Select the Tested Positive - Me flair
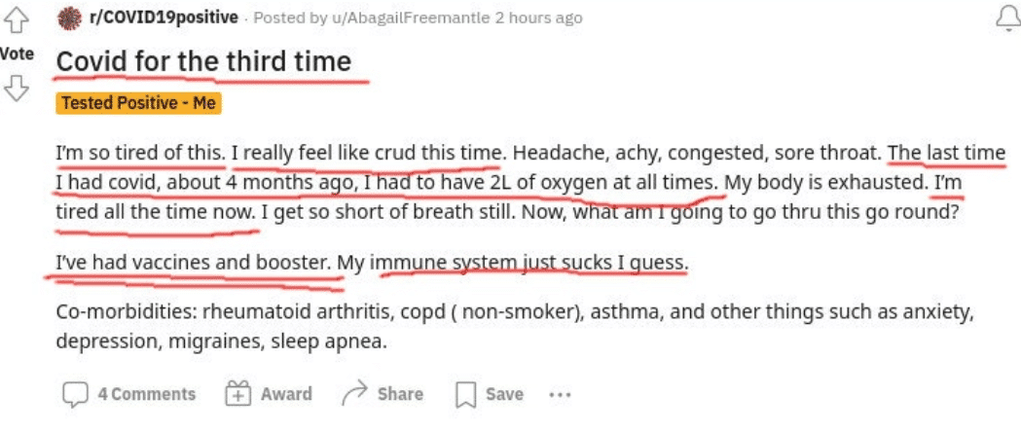Image resolution: width=1021 pixels, height=432 pixels. pos(138,103)
